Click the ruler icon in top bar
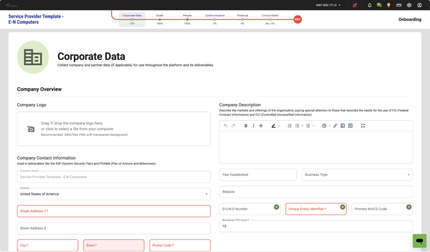The height and width of the screenshot is (252, 430). coord(399,5)
